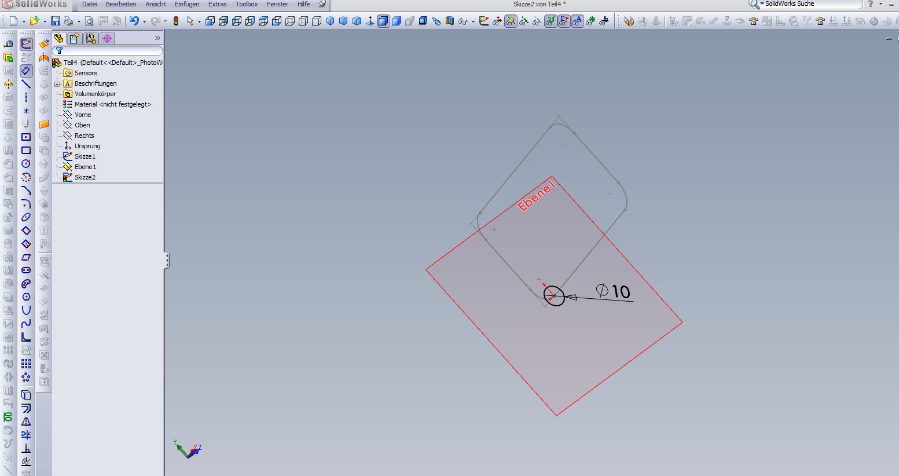The width and height of the screenshot is (899, 476).
Task: Select Skizze2 in the feature tree
Action: click(85, 177)
